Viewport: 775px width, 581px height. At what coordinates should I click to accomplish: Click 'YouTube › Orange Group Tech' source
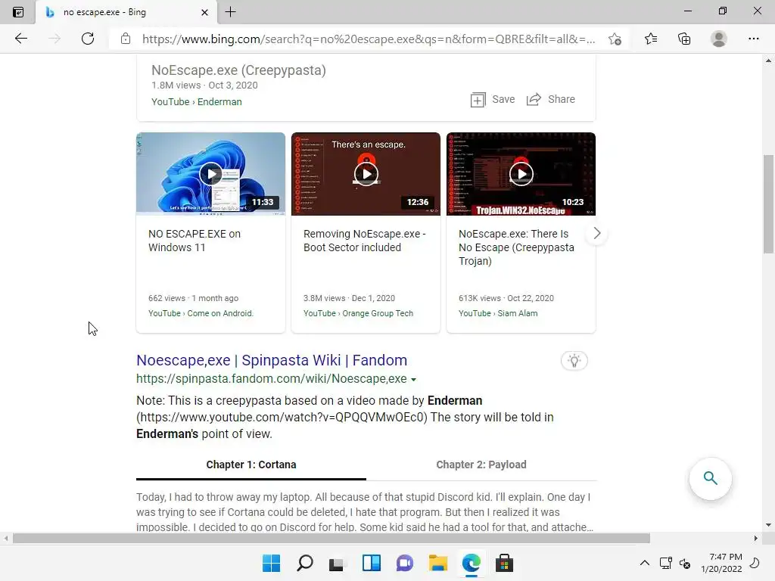(358, 313)
